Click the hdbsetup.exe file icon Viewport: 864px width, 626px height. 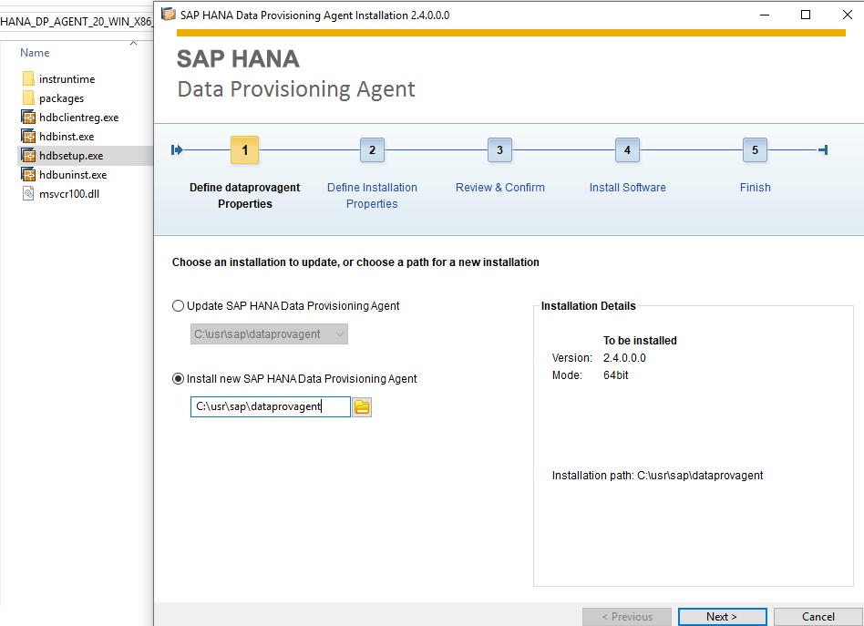(28, 156)
